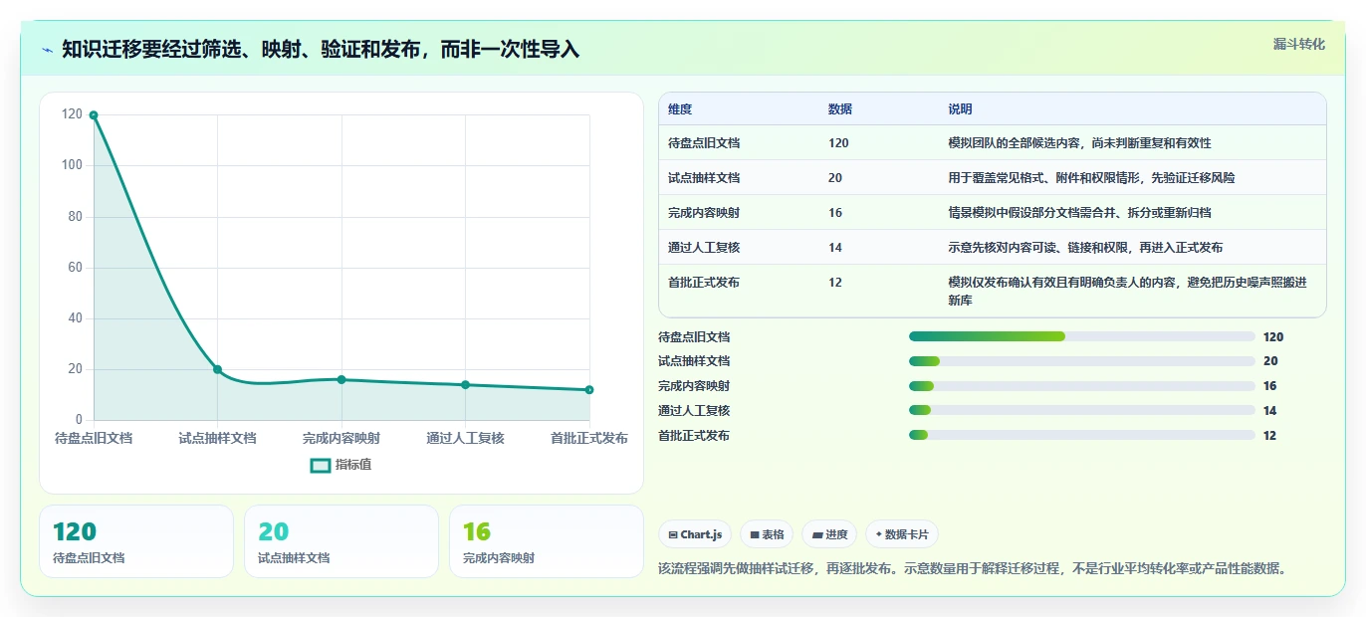Click the value 12 in the table

click(x=835, y=283)
